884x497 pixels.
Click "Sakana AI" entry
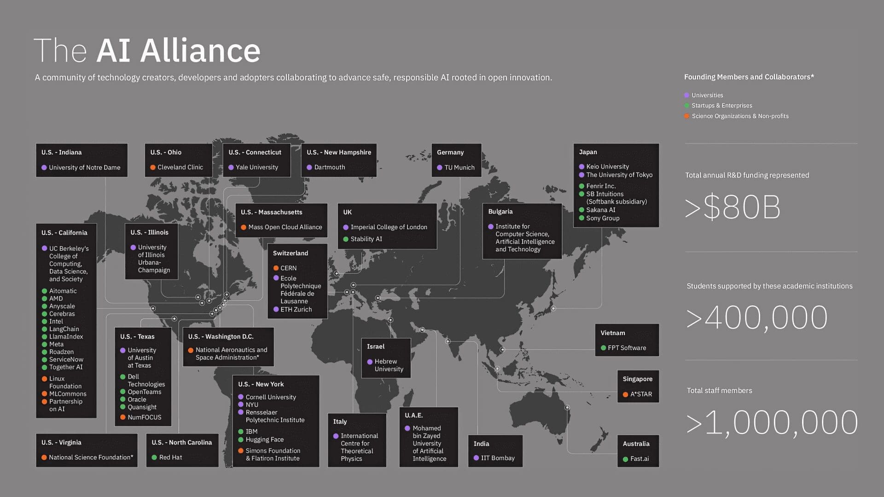tap(601, 210)
